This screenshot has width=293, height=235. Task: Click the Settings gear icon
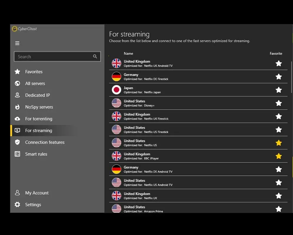17,204
